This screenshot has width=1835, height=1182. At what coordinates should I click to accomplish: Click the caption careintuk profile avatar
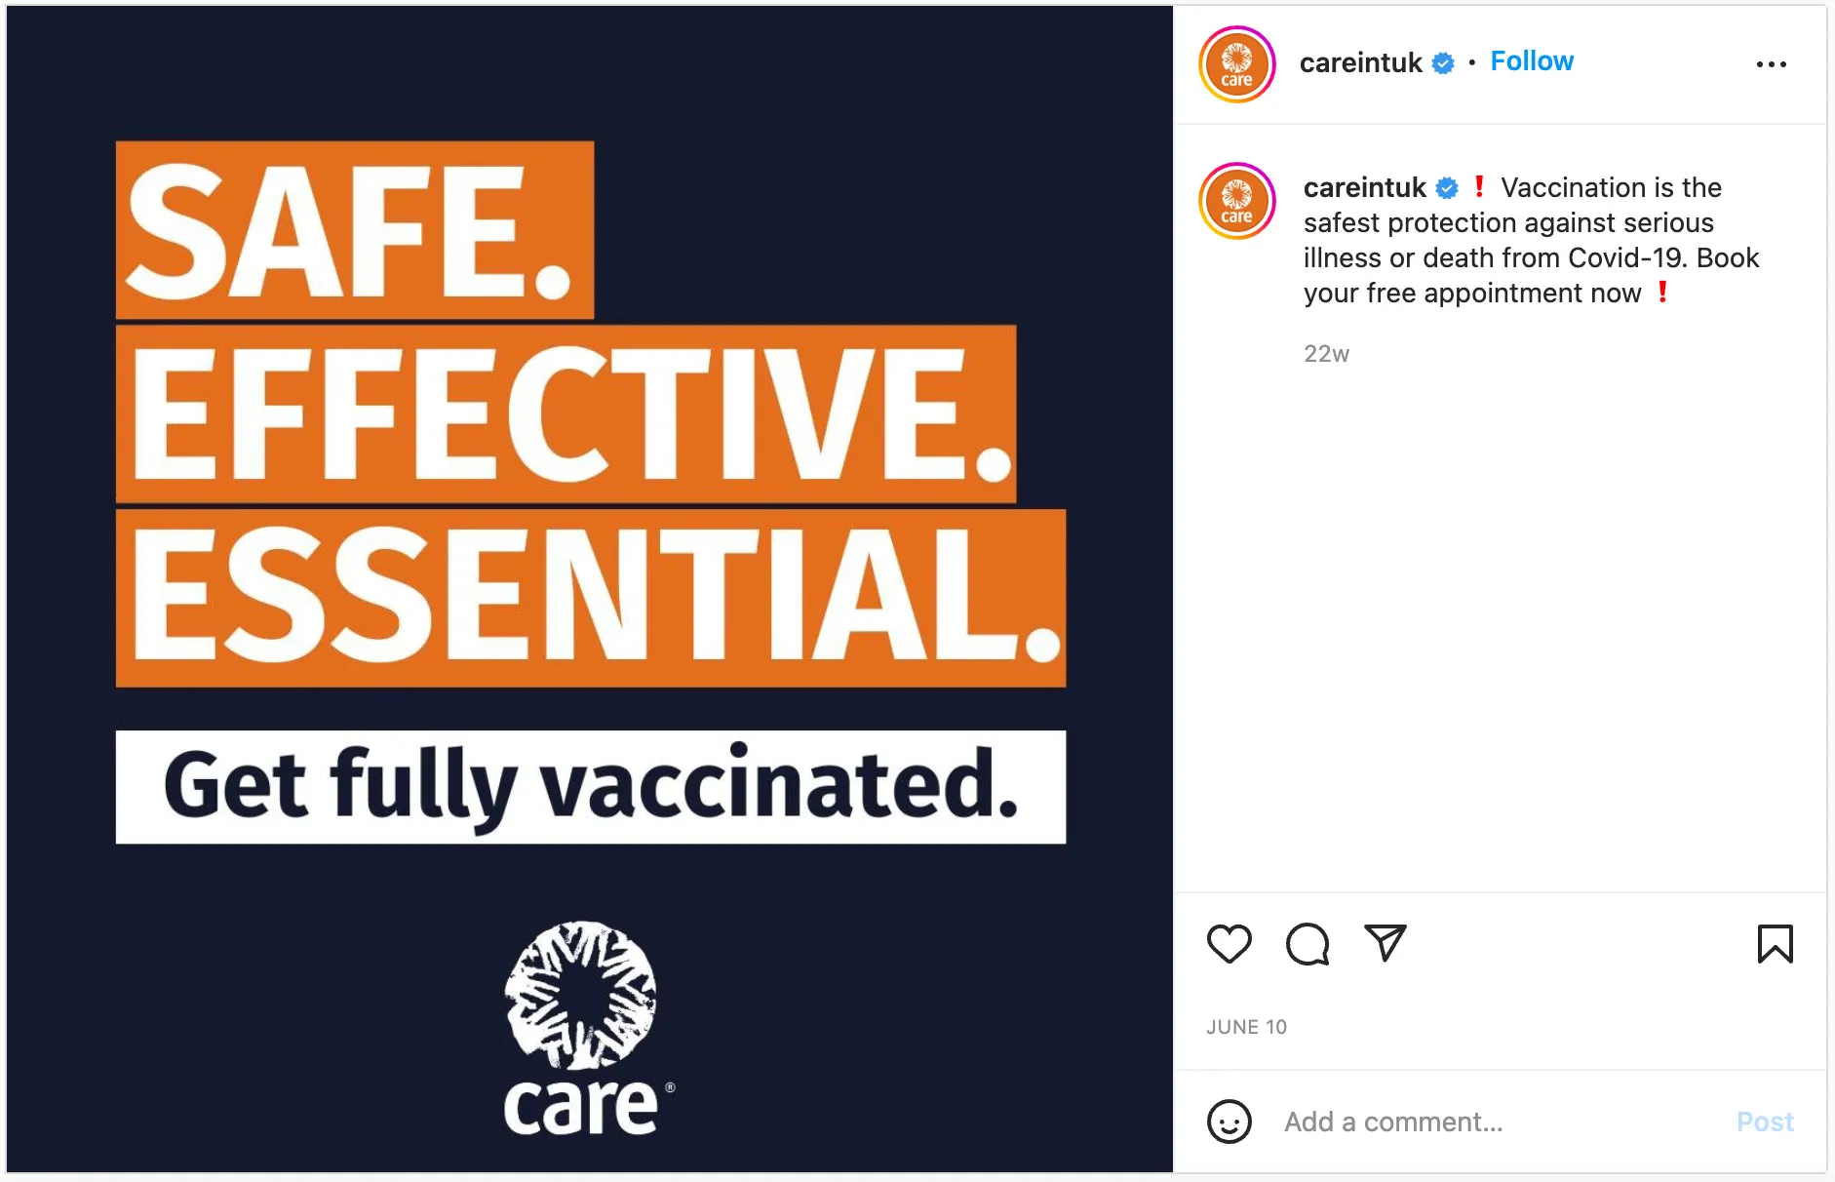pyautogui.click(x=1236, y=201)
